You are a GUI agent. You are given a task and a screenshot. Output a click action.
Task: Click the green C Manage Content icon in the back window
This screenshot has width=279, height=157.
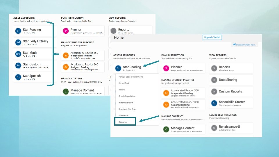[66, 92]
